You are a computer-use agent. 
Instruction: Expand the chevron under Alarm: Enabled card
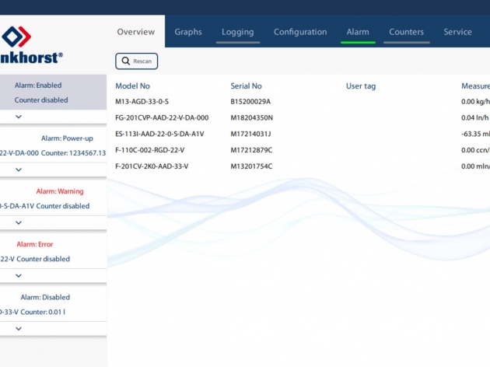19,117
